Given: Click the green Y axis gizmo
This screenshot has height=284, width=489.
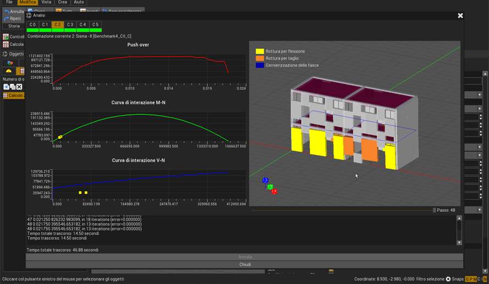Looking at the screenshot, I should (270, 186).
